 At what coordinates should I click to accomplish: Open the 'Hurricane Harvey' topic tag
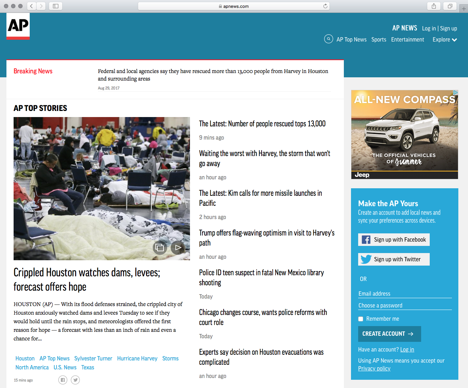point(137,359)
